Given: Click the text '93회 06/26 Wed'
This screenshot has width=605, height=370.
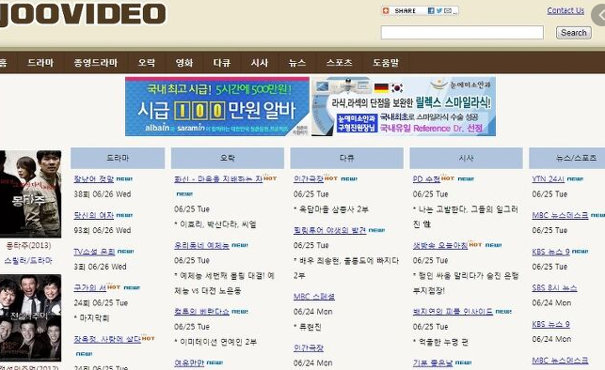Looking at the screenshot, I should (103, 230).
